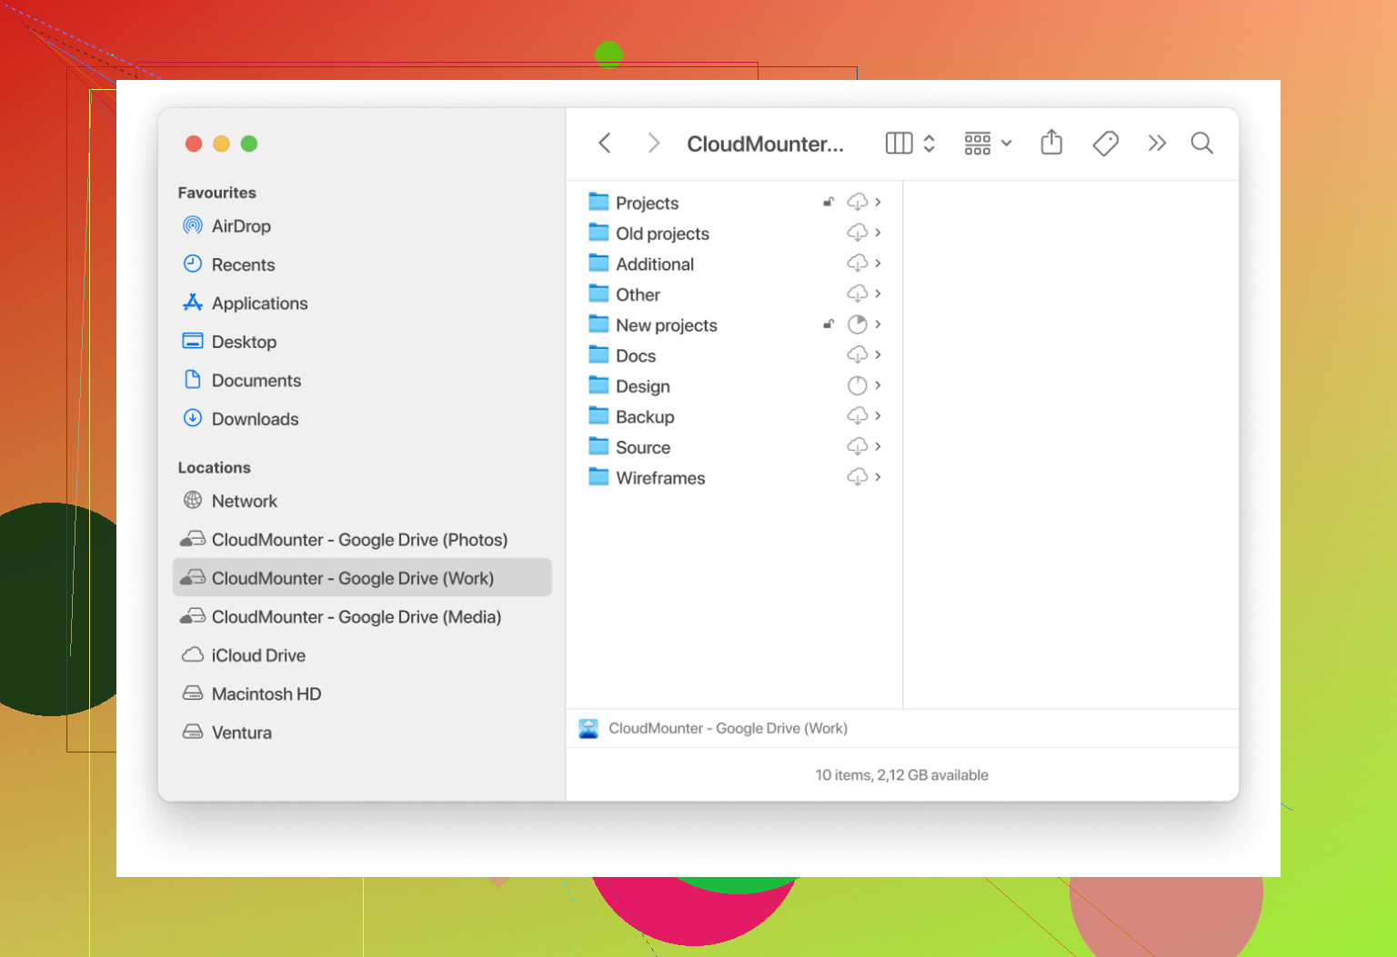Click the Macintosh HD disk icon

[x=193, y=693]
